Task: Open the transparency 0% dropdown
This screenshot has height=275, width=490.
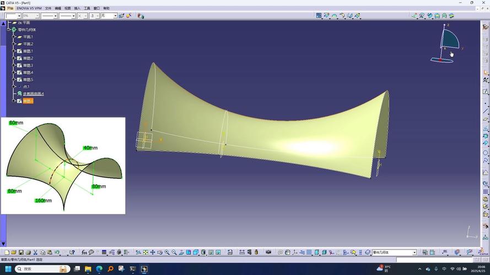Action: click(37, 16)
